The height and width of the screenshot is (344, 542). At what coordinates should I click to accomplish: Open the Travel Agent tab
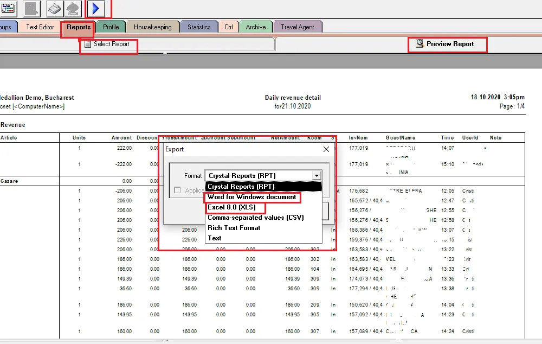(297, 27)
